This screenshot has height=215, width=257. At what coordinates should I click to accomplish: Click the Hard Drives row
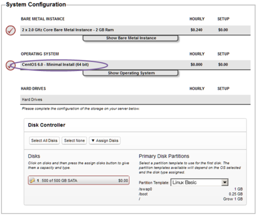(x=135, y=99)
